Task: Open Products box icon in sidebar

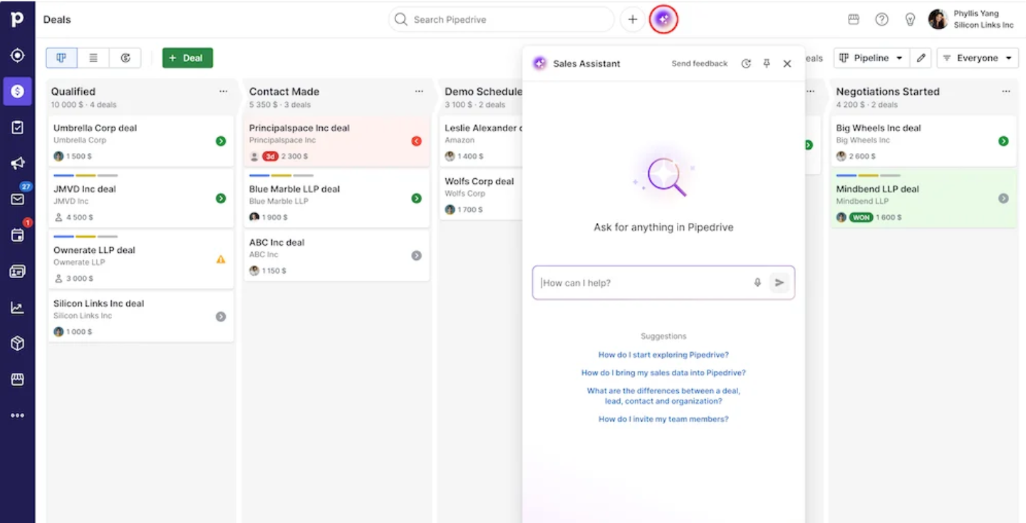Action: click(17, 343)
